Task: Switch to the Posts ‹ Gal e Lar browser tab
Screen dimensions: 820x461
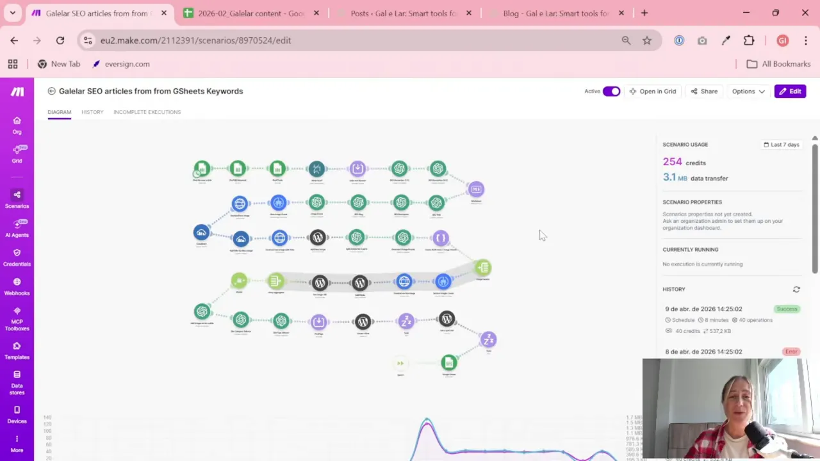Action: tap(404, 13)
